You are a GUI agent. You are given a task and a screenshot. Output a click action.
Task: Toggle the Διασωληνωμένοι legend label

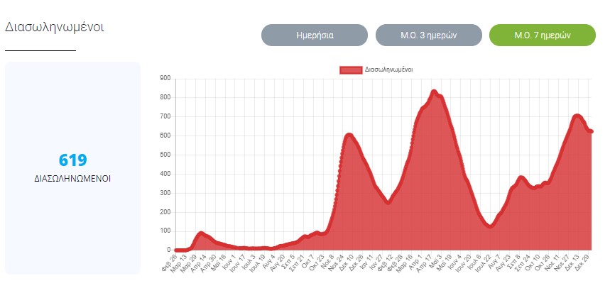[x=388, y=70]
